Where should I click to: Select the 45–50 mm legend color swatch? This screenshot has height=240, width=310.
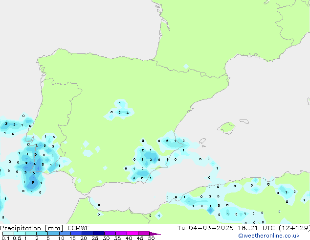(144, 234)
